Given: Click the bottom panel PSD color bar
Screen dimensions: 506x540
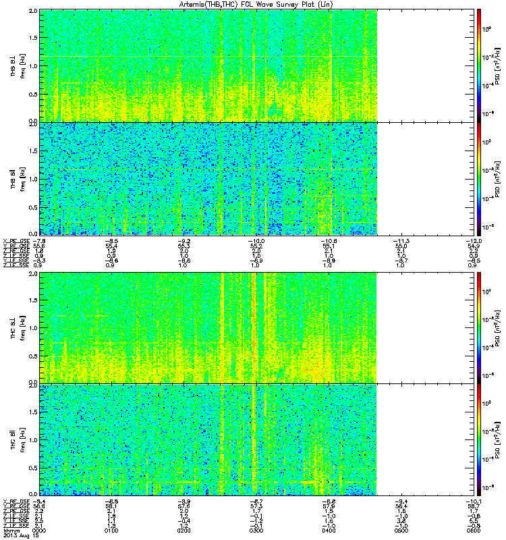Looking at the screenshot, I should tap(478, 440).
